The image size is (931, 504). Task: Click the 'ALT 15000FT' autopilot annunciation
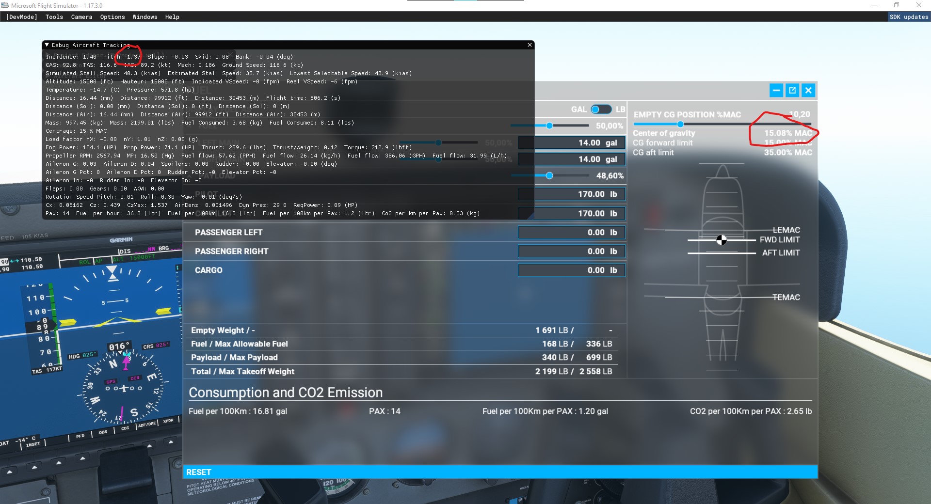134,258
